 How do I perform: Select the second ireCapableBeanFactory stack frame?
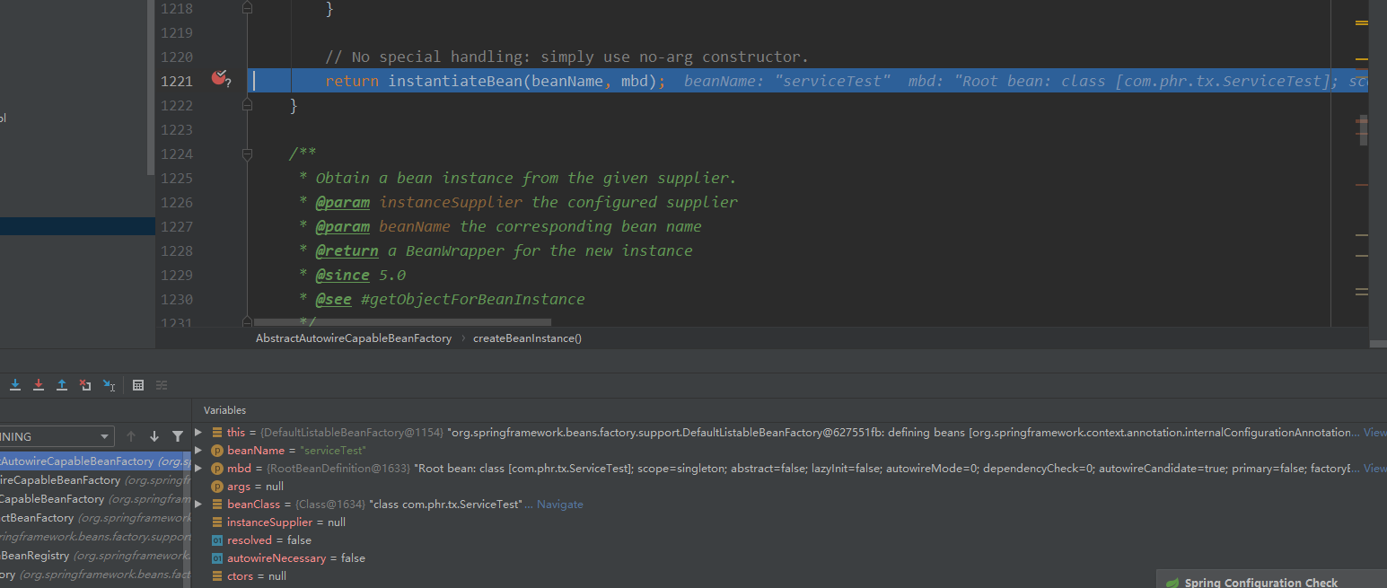click(95, 480)
